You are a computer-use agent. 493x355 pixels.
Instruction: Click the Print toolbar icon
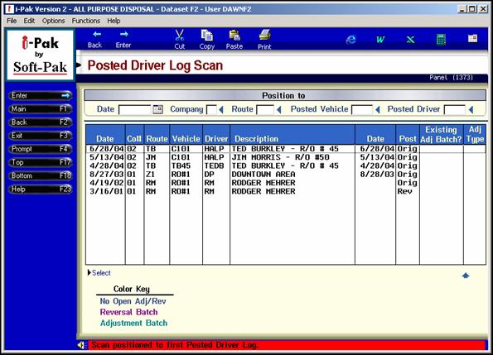pos(264,35)
